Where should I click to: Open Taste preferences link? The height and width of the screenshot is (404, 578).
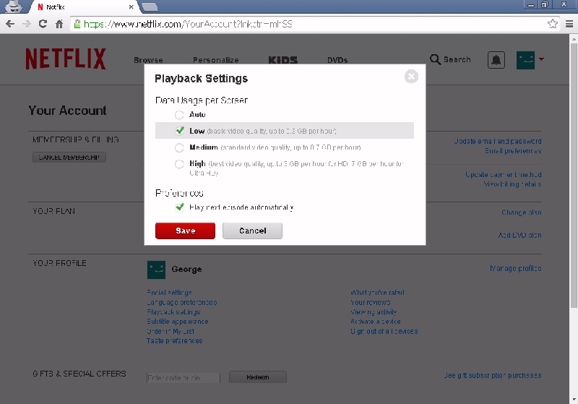tap(175, 340)
